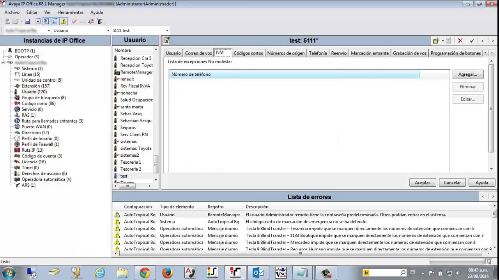Viewport: 499px width, 280px height.
Task: Select the user santa marta
Action: pyautogui.click(x=131, y=107)
